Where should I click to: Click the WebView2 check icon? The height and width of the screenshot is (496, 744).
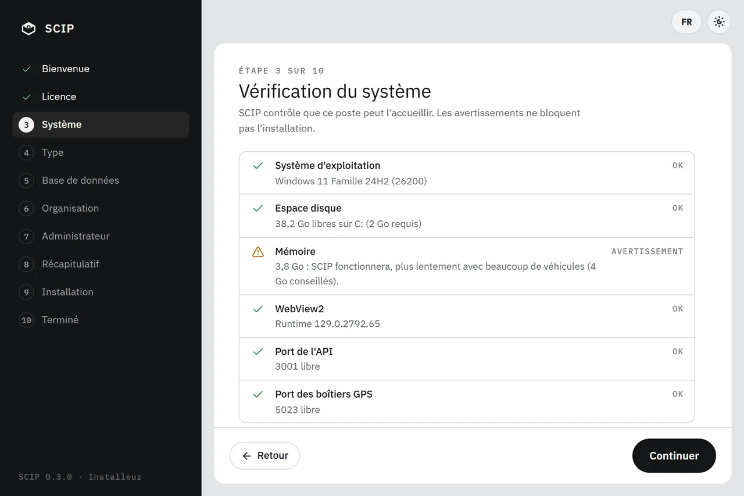pos(258,309)
